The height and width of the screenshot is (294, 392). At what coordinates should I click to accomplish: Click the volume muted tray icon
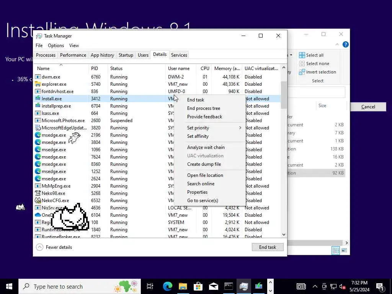(x=343, y=286)
